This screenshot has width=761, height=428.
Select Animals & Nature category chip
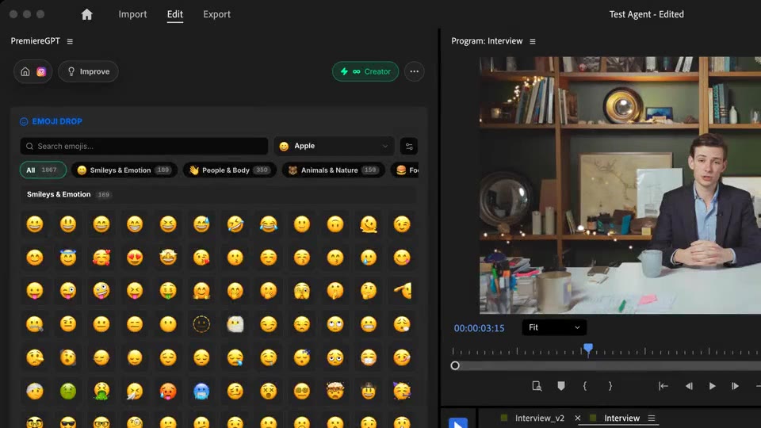click(x=333, y=170)
